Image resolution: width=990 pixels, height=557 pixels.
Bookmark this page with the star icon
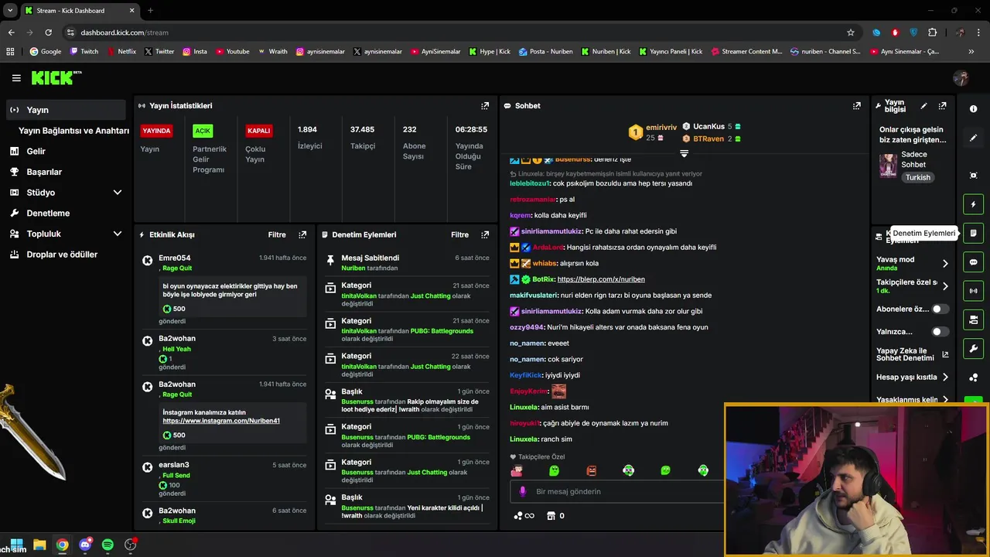click(x=851, y=32)
